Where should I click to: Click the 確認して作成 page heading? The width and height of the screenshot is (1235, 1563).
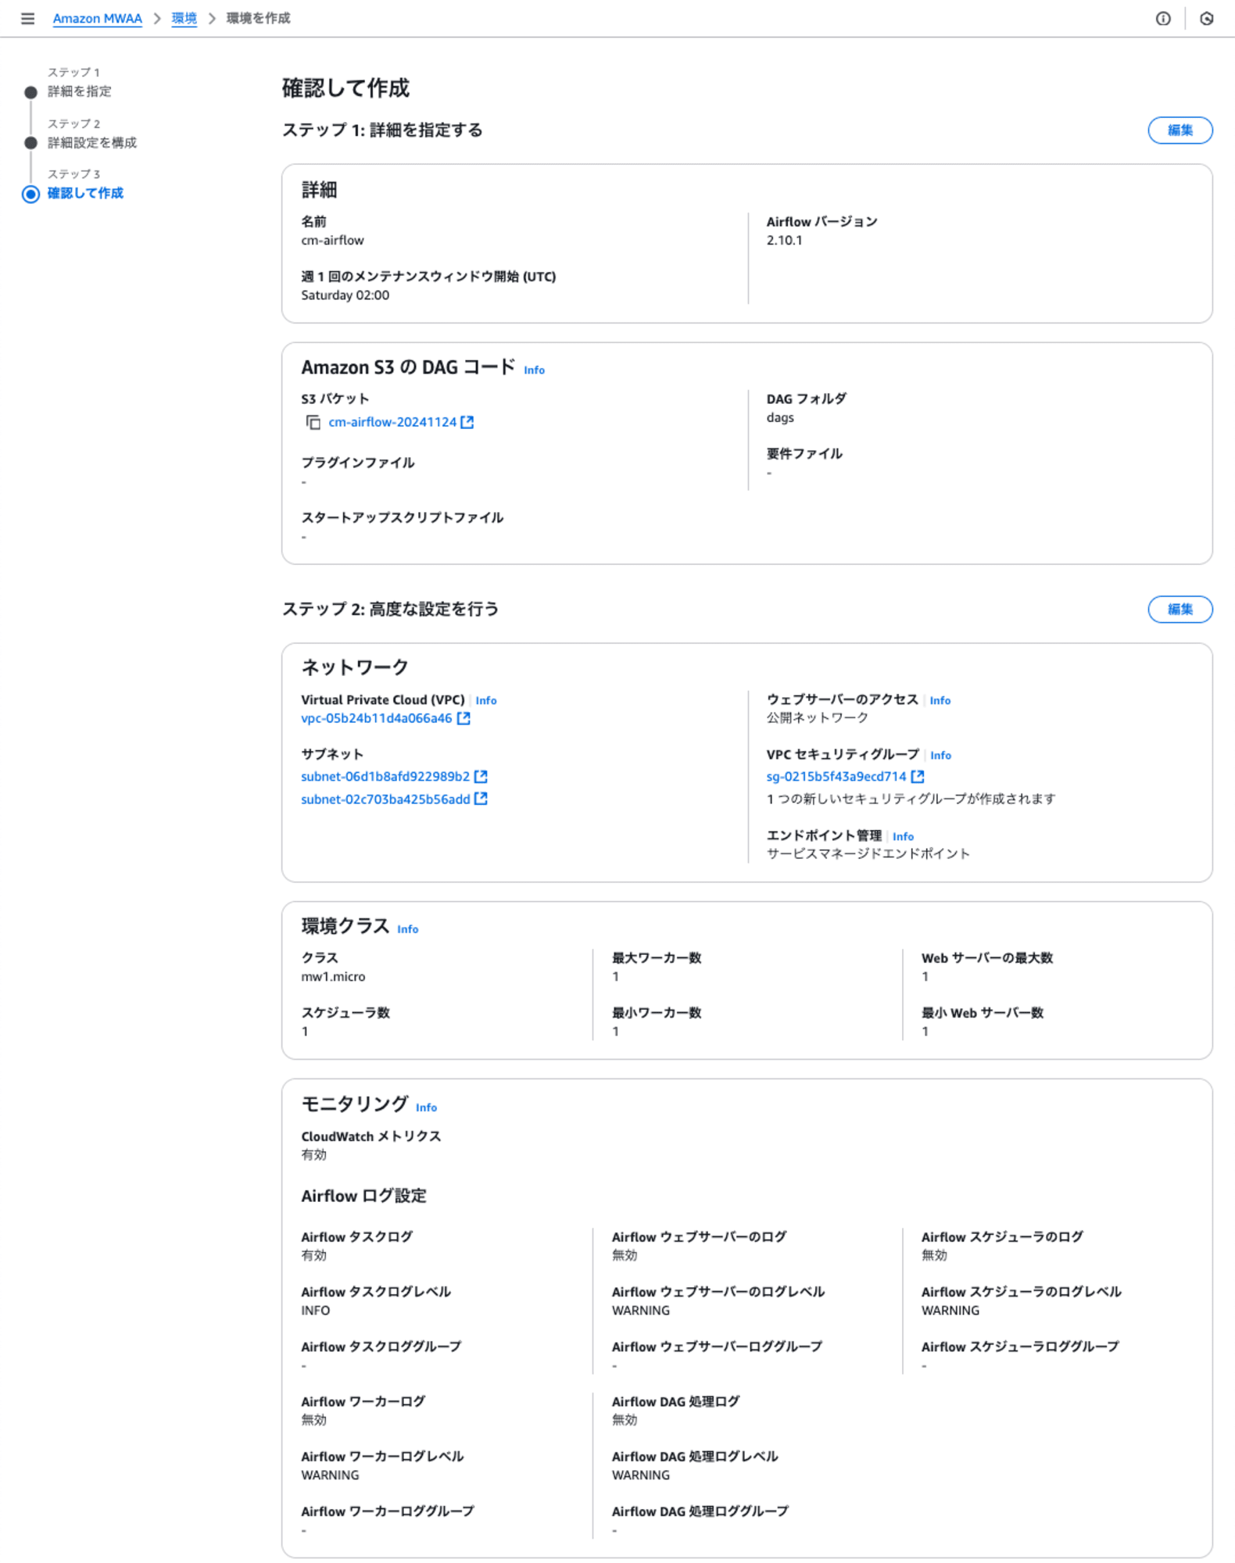[345, 88]
